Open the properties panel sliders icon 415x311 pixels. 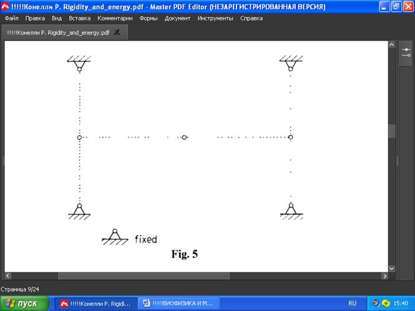pos(406,52)
